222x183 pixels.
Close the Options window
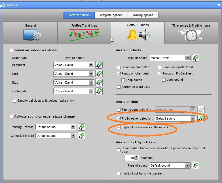click(x=219, y=5)
